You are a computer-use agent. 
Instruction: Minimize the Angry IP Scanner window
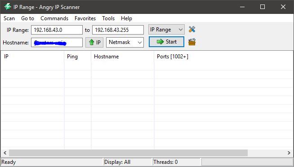tap(242, 7)
